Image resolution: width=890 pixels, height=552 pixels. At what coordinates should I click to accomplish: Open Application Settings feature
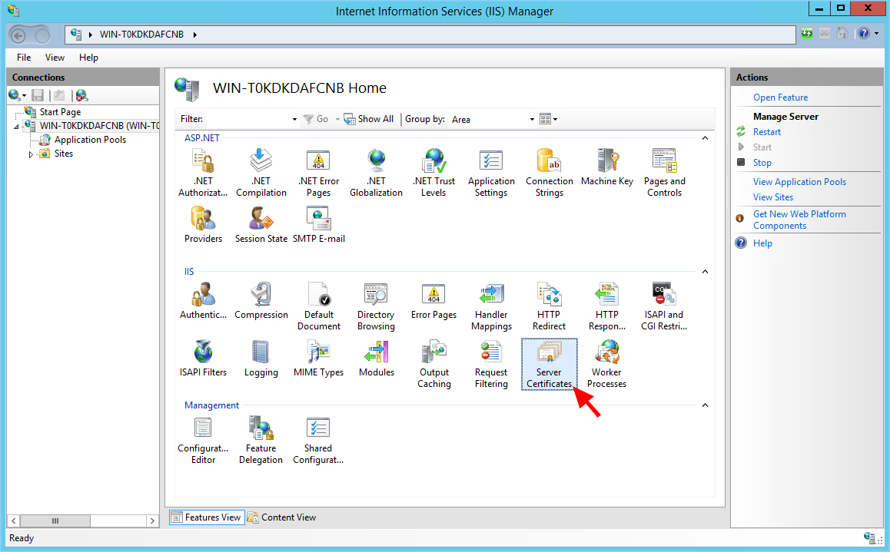coord(491,173)
